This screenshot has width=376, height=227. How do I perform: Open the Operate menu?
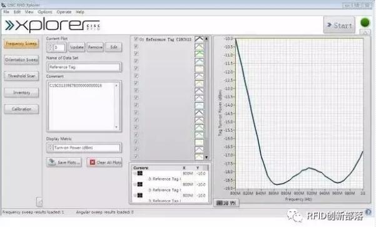(x=64, y=12)
